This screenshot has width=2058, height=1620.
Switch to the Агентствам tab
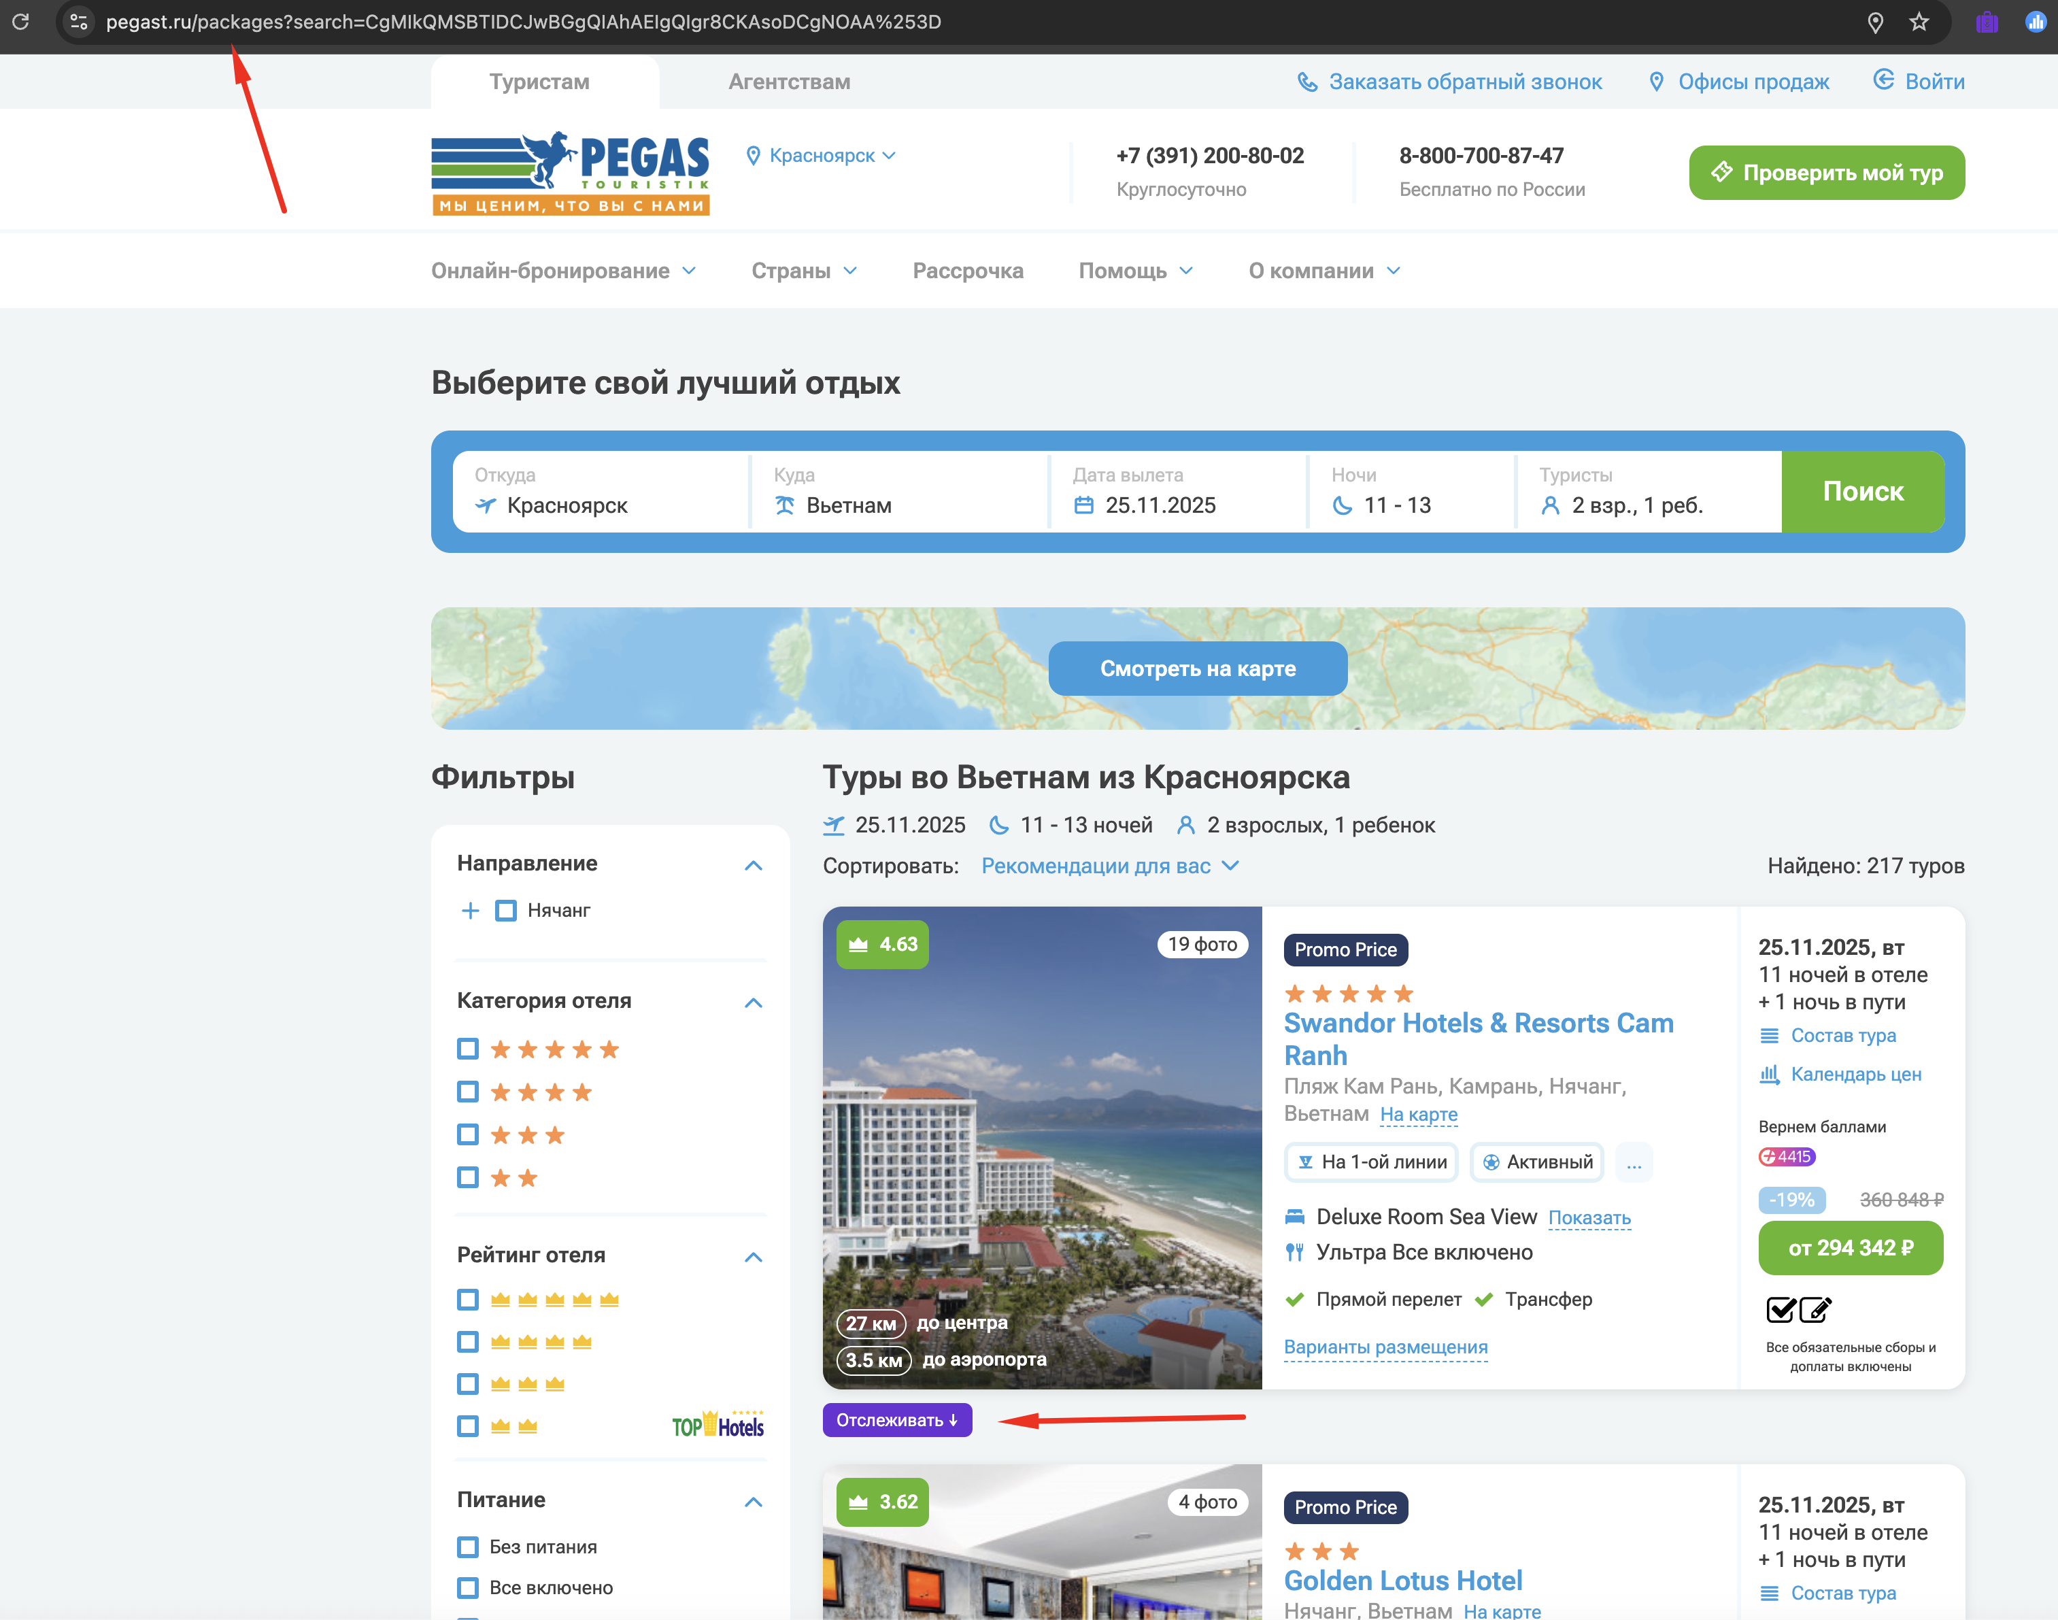(789, 82)
